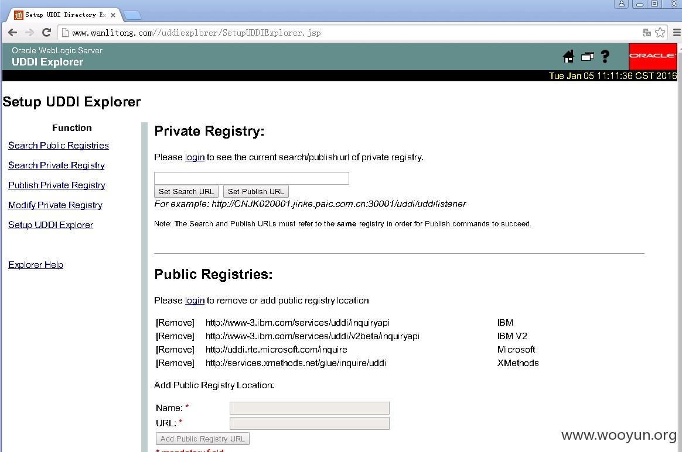
Task: Click login link under Public Registries
Action: coord(195,301)
